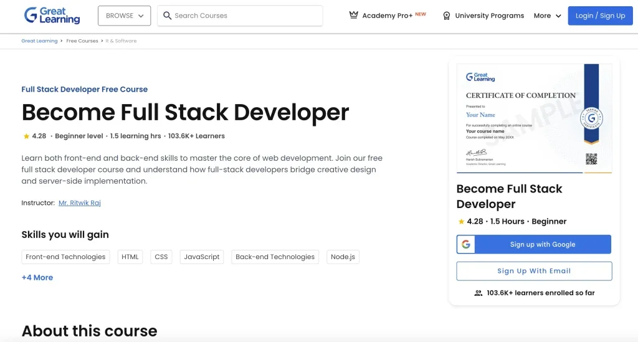Open Free Courses breadcrumb link
This screenshot has height=342, width=638.
click(82, 40)
